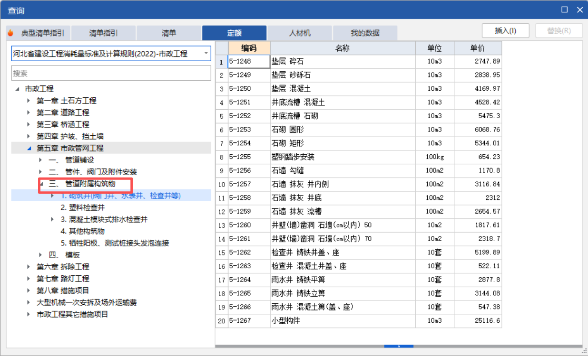This screenshot has height=356, width=588.
Task: Close the 查询 dialog window
Action: pyautogui.click(x=580, y=9)
